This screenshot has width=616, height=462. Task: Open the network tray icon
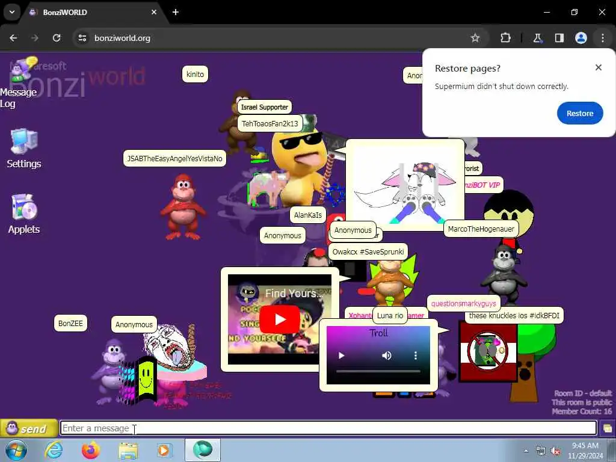[x=541, y=451]
